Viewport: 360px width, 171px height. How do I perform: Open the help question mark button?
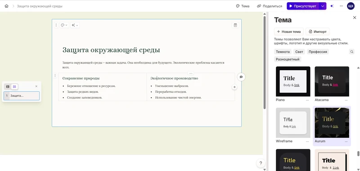[x=261, y=163]
